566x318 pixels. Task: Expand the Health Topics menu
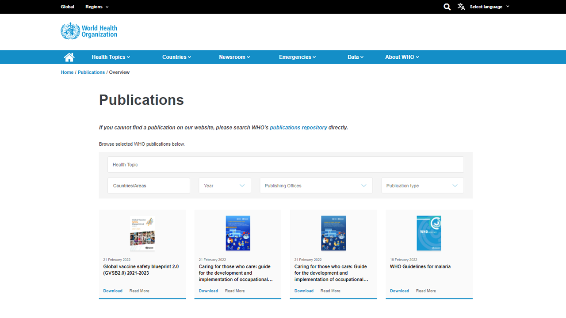[111, 57]
